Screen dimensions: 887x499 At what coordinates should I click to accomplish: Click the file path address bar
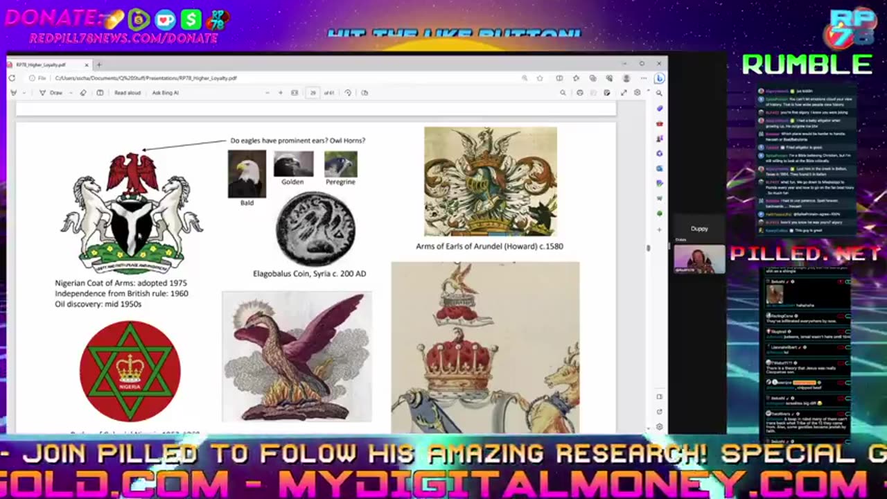pos(277,78)
